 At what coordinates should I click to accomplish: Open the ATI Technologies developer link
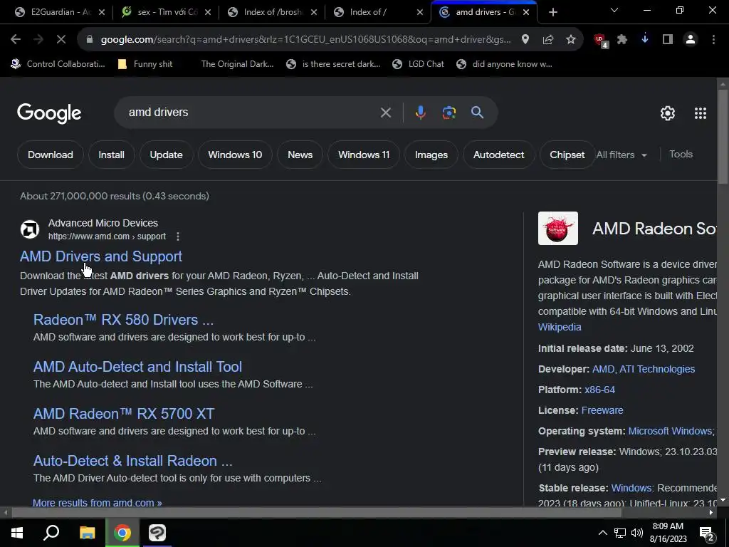tap(657, 369)
